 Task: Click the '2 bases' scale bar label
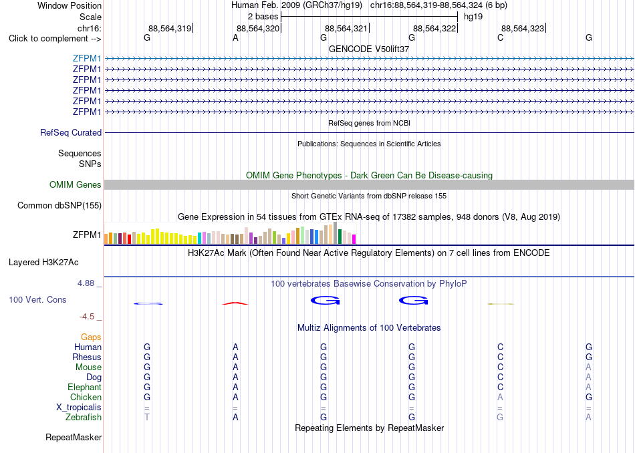263,17
